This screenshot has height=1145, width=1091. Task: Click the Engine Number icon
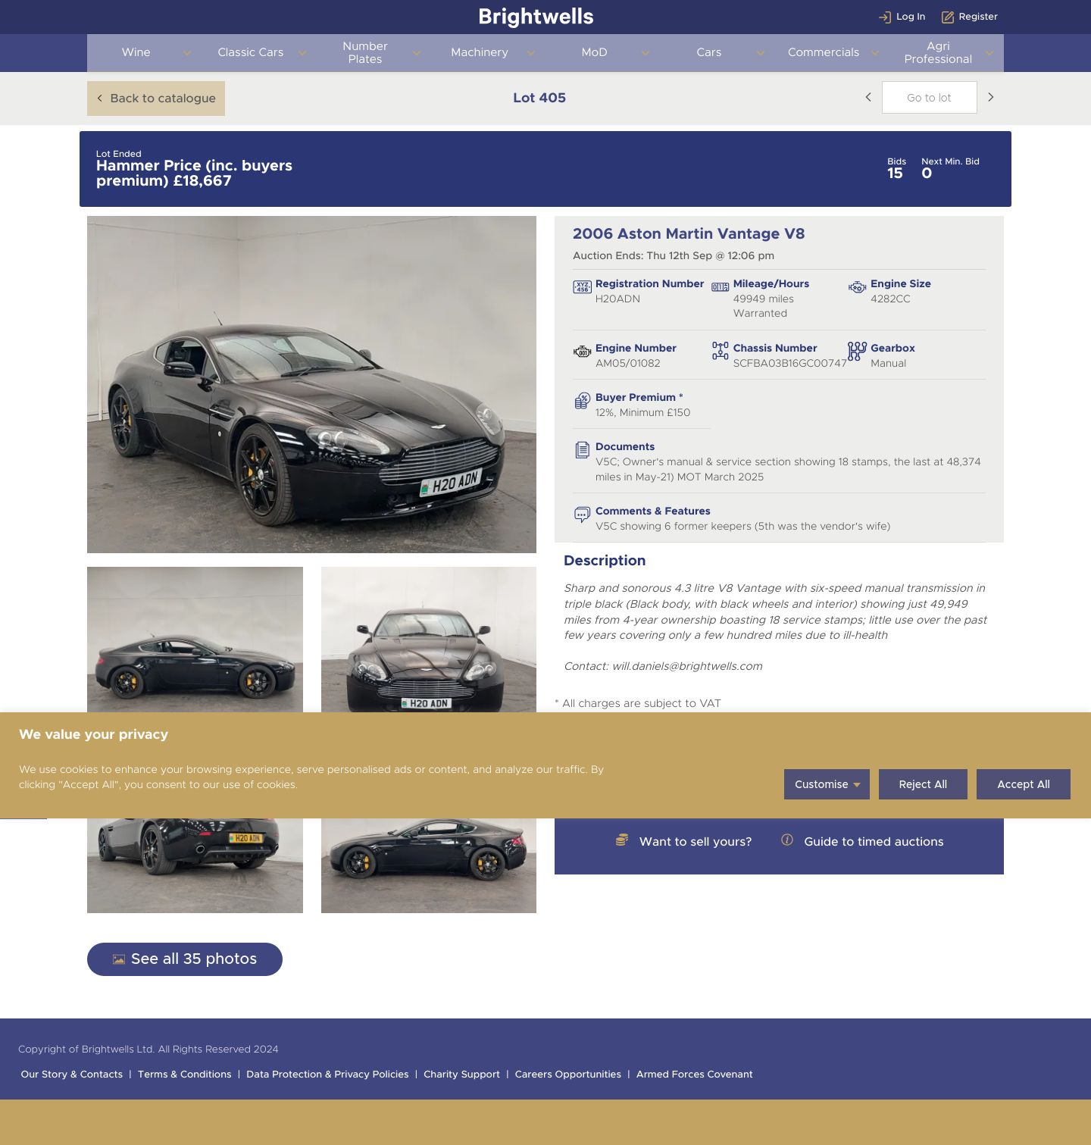point(582,352)
